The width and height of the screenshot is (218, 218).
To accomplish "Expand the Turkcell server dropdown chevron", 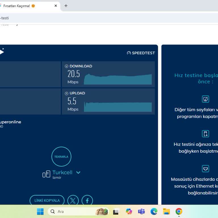I will pos(78,173).
